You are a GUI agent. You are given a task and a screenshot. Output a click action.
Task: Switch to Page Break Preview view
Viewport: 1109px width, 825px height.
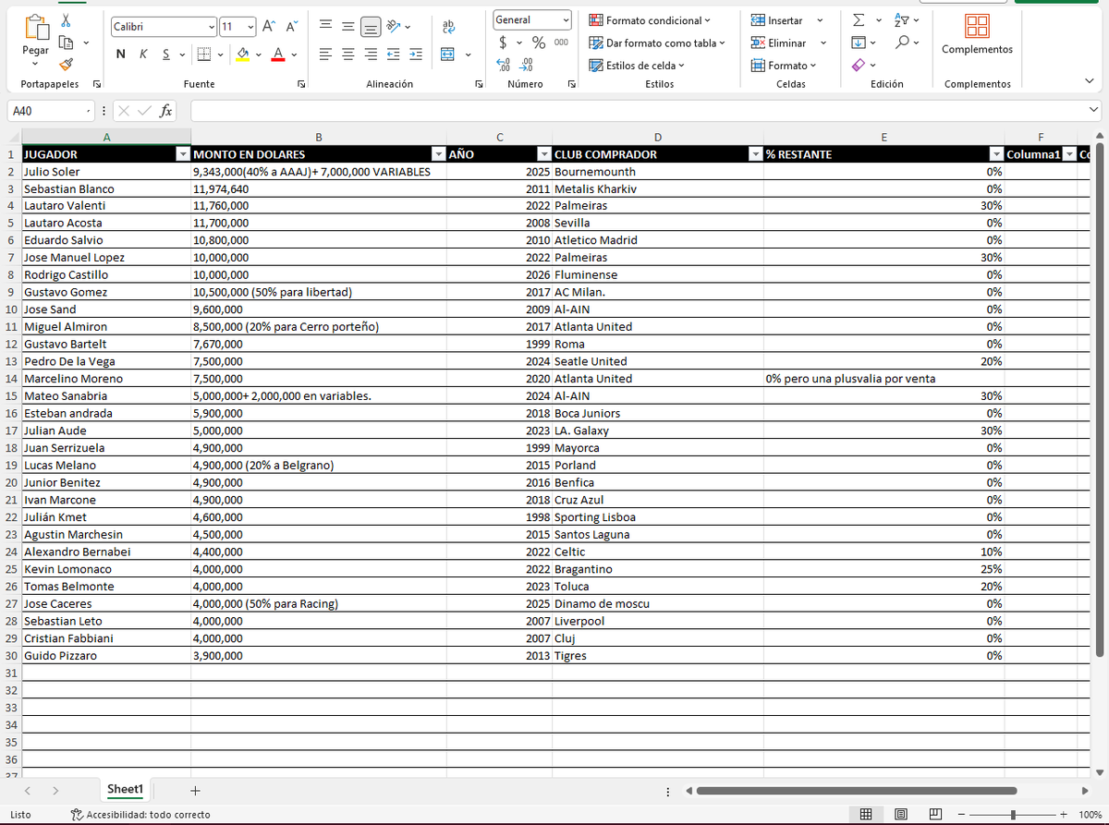point(934,814)
